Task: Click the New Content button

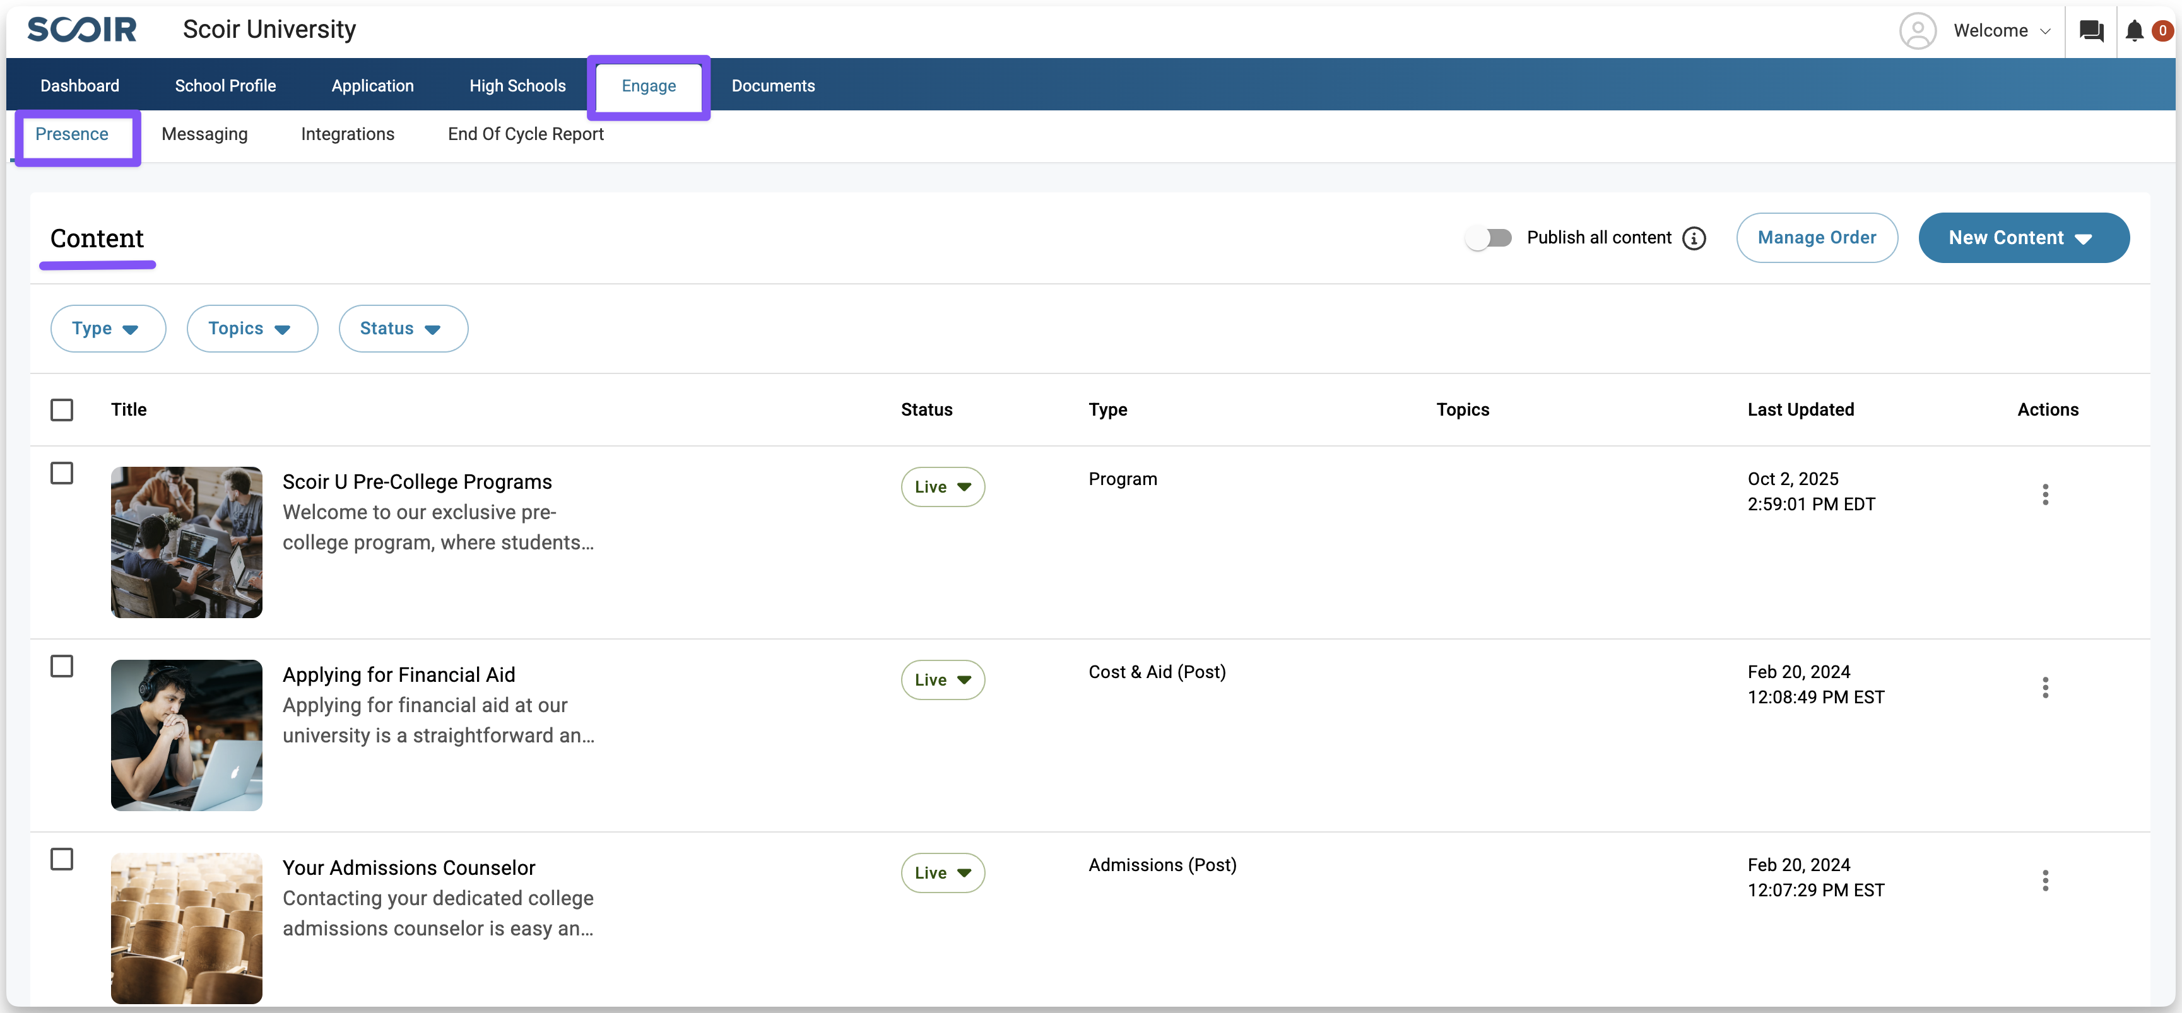Action: pyautogui.click(x=2023, y=238)
